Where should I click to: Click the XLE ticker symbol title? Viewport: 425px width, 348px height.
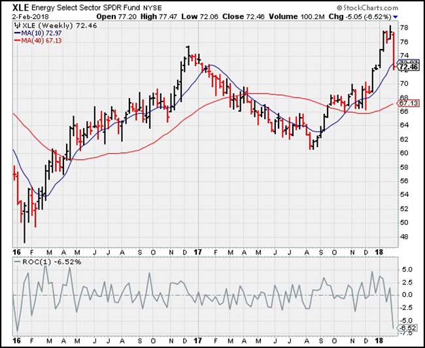click(24, 7)
